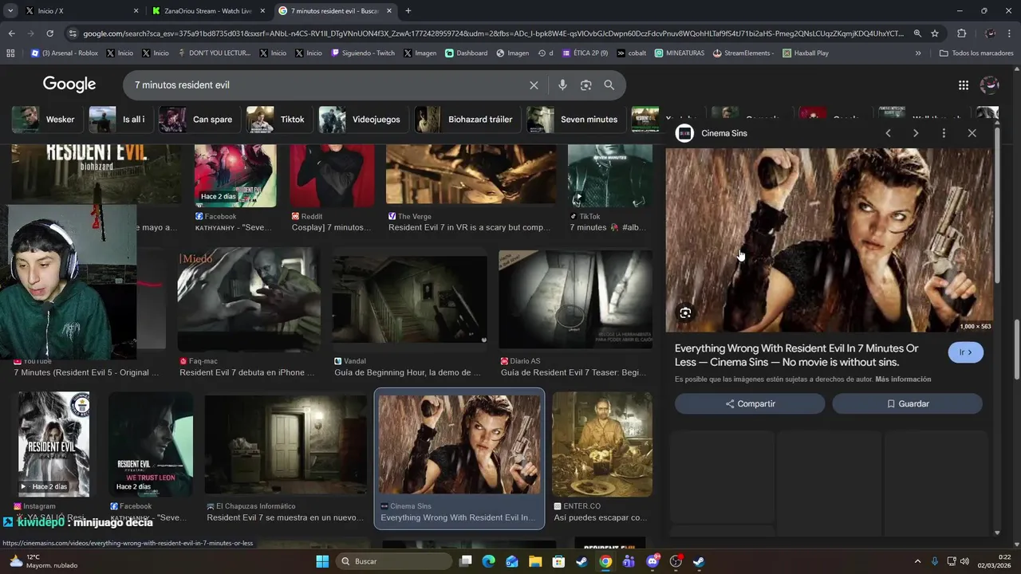This screenshot has height=574, width=1021.
Task: Search by image with Google Lens camera
Action: click(586, 85)
